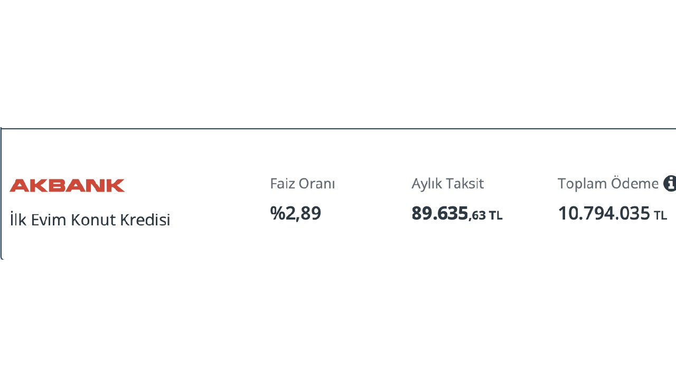Click the red AKBANK logo
676x380 pixels.
click(x=67, y=185)
